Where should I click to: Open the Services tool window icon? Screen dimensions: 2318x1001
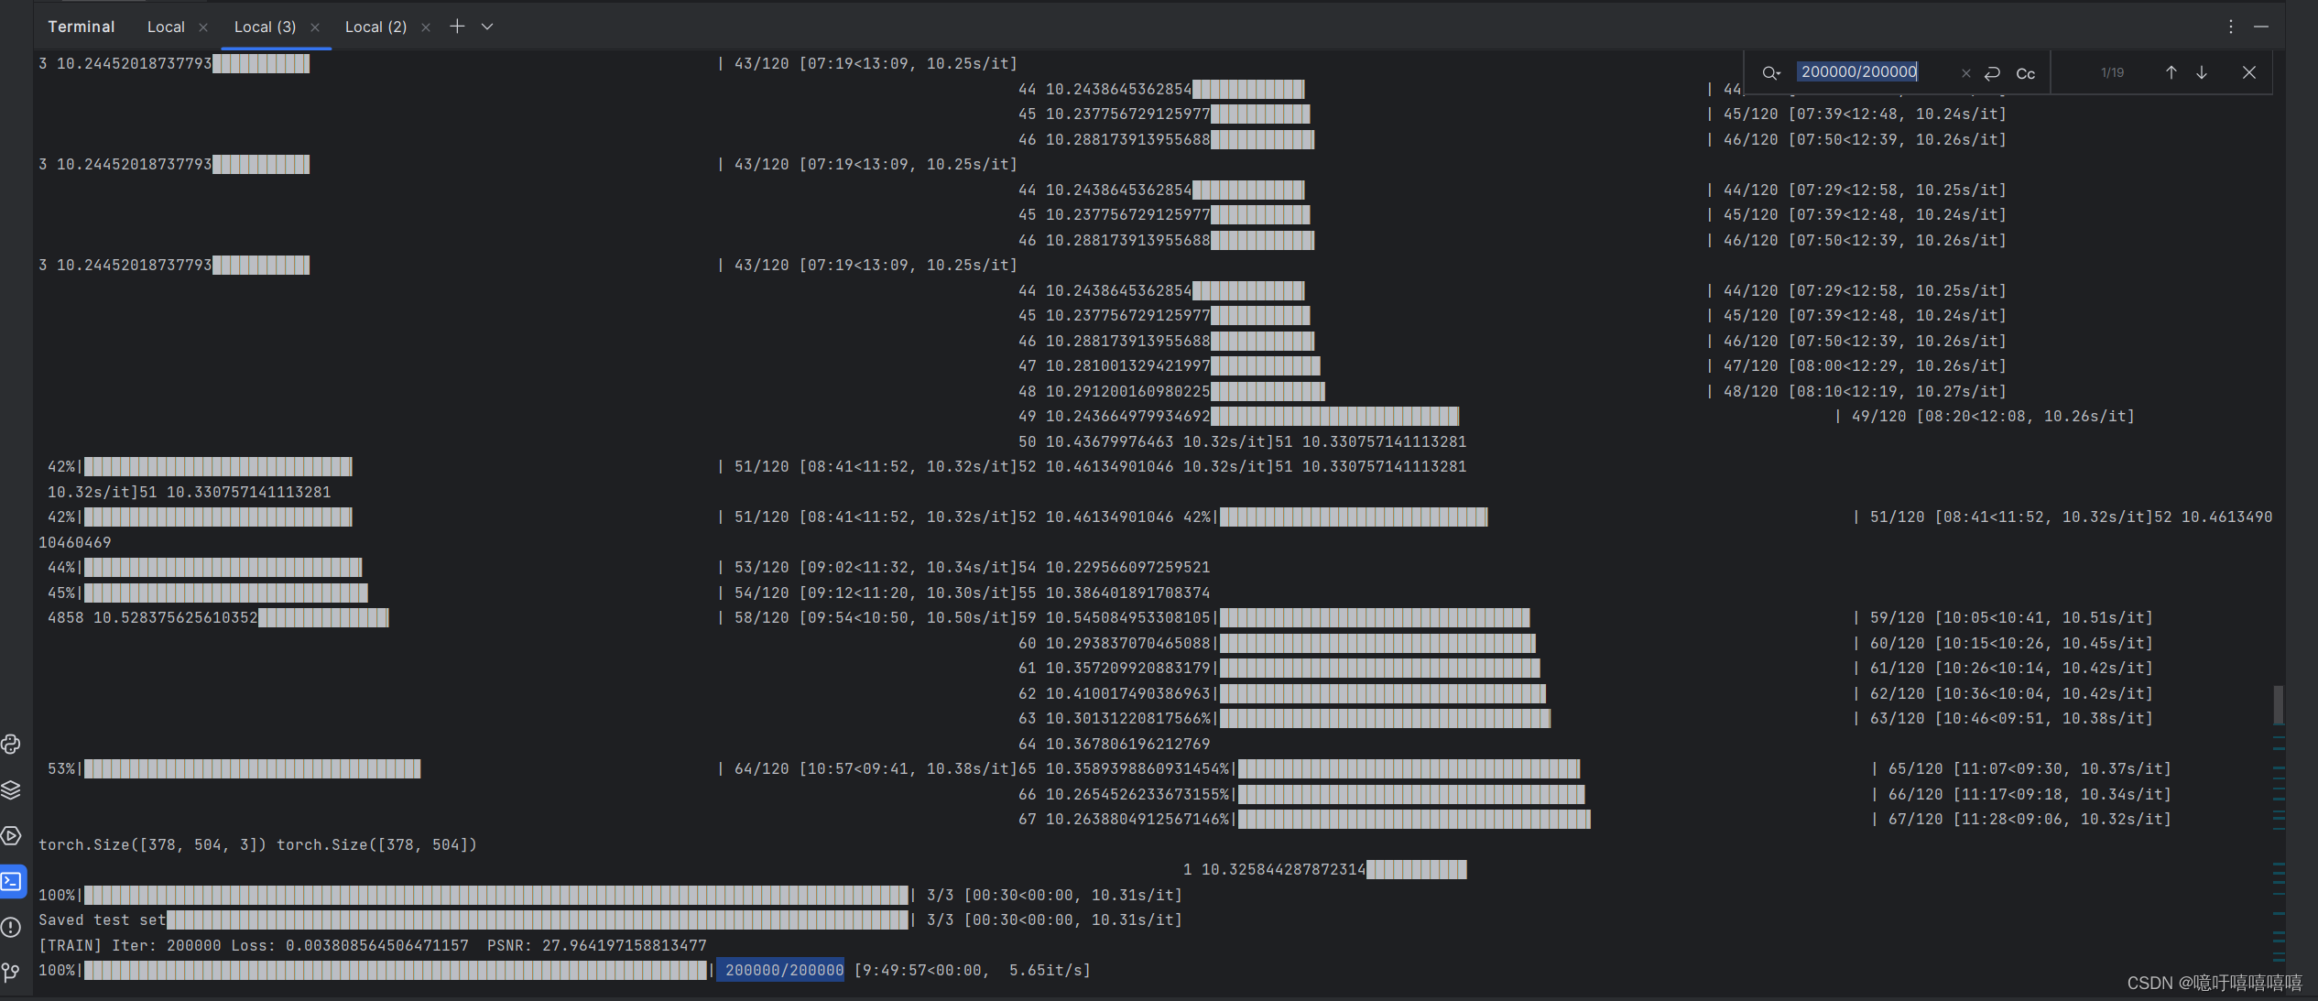tap(11, 835)
